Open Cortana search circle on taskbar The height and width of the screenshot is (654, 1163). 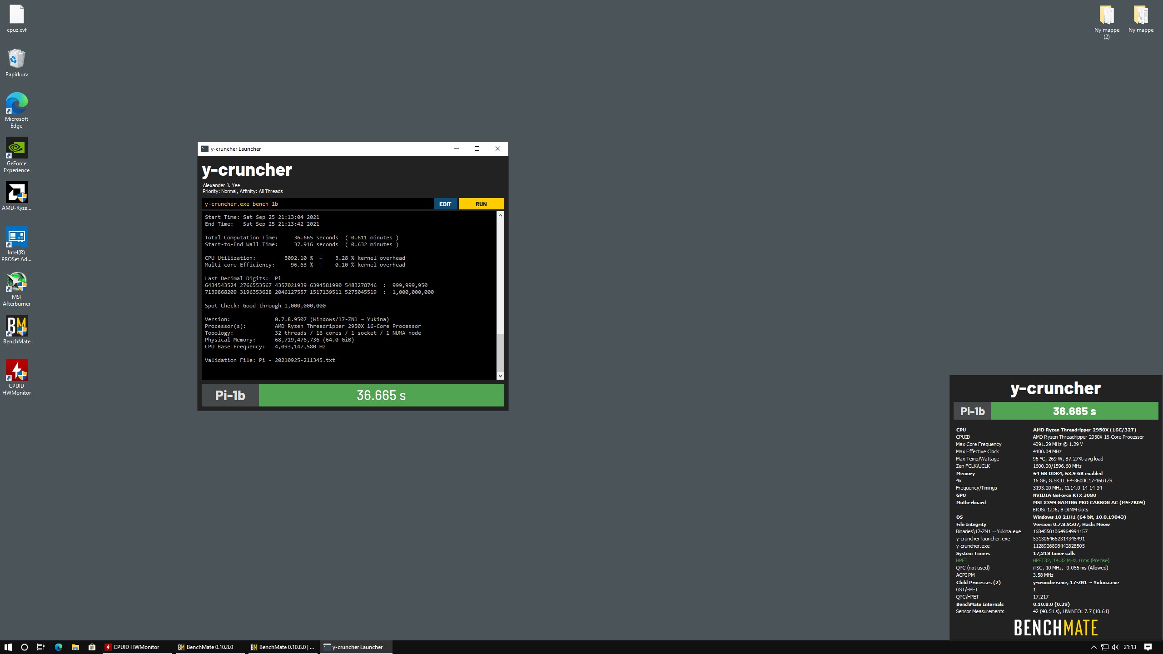(x=25, y=647)
